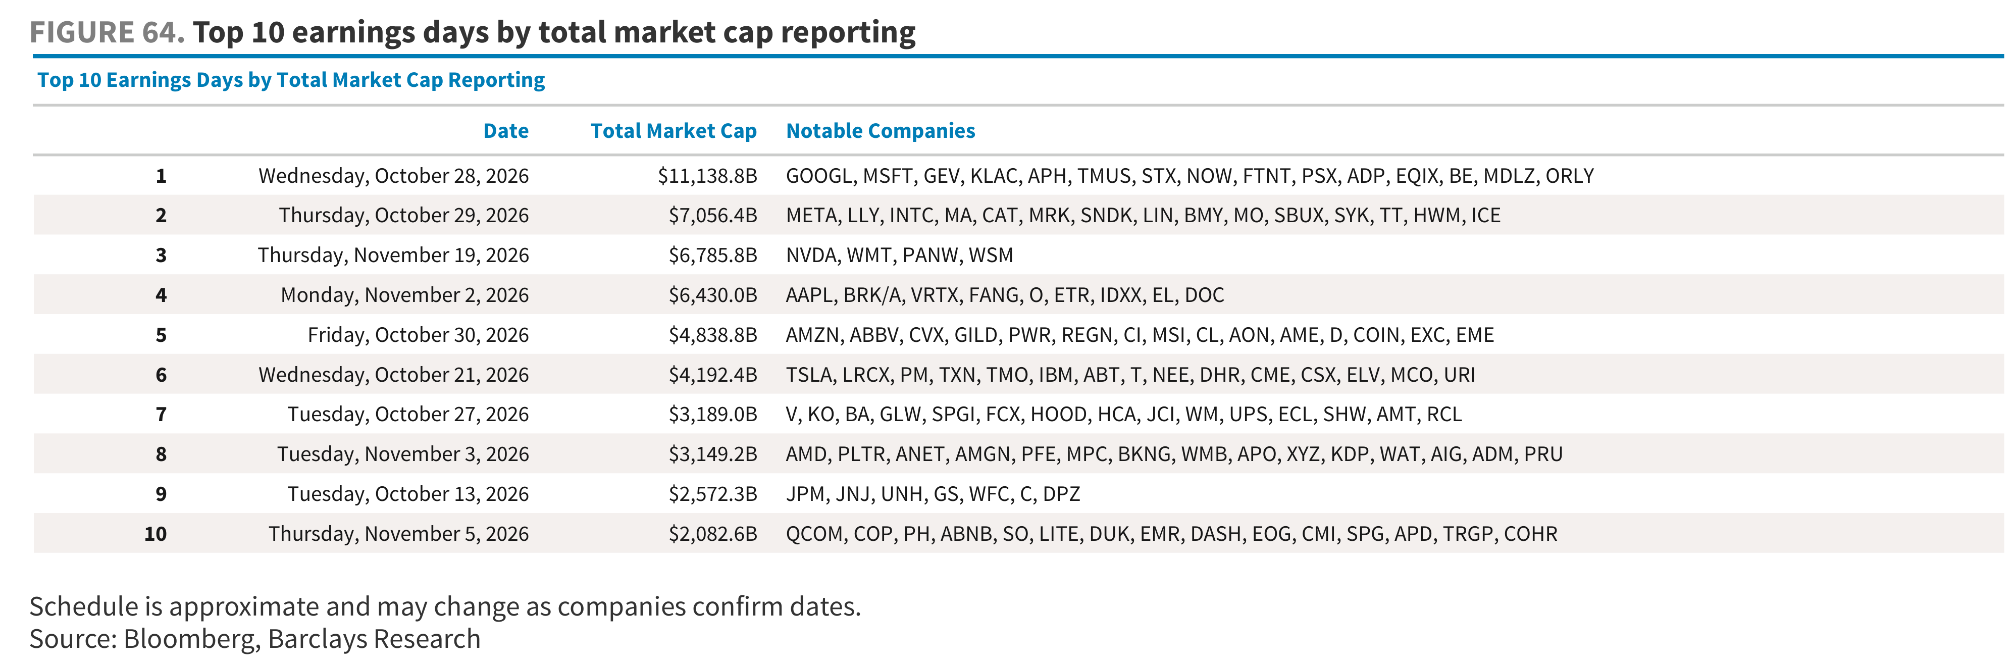Select the companies list 'NVDA, WMT, PANW, WSM'
2016x664 pixels.
(x=899, y=256)
